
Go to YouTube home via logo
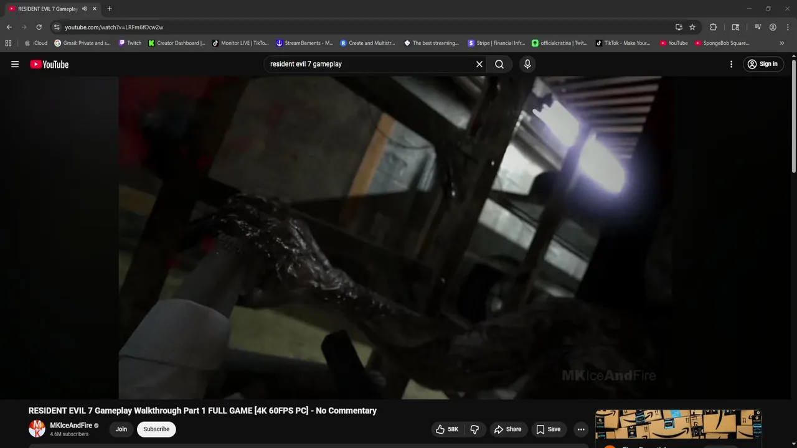(49, 64)
